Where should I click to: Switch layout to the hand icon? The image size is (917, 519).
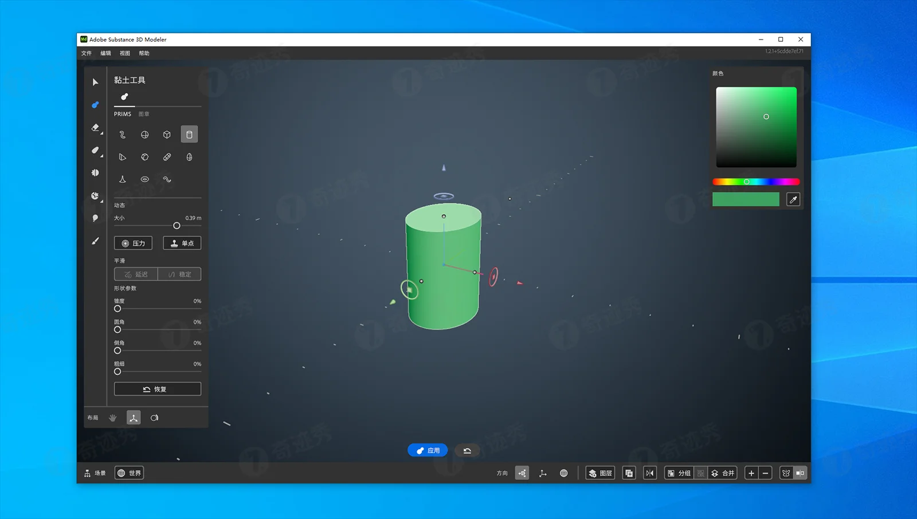tap(113, 418)
